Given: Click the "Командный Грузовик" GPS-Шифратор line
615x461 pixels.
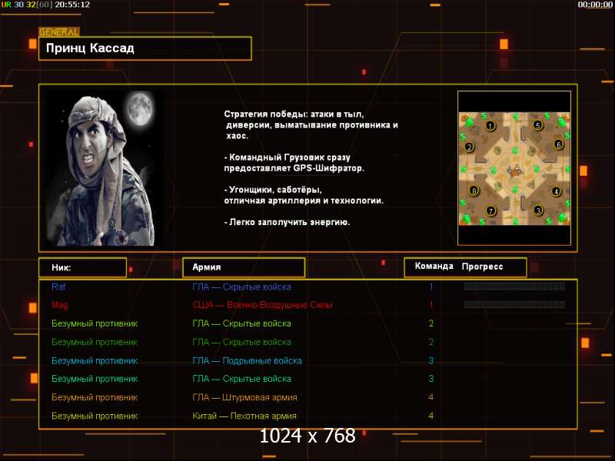Looking at the screenshot, I should pos(294,163).
